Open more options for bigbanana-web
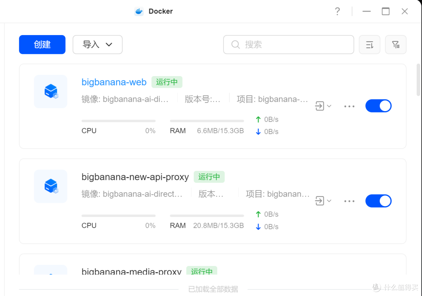 pyautogui.click(x=349, y=106)
